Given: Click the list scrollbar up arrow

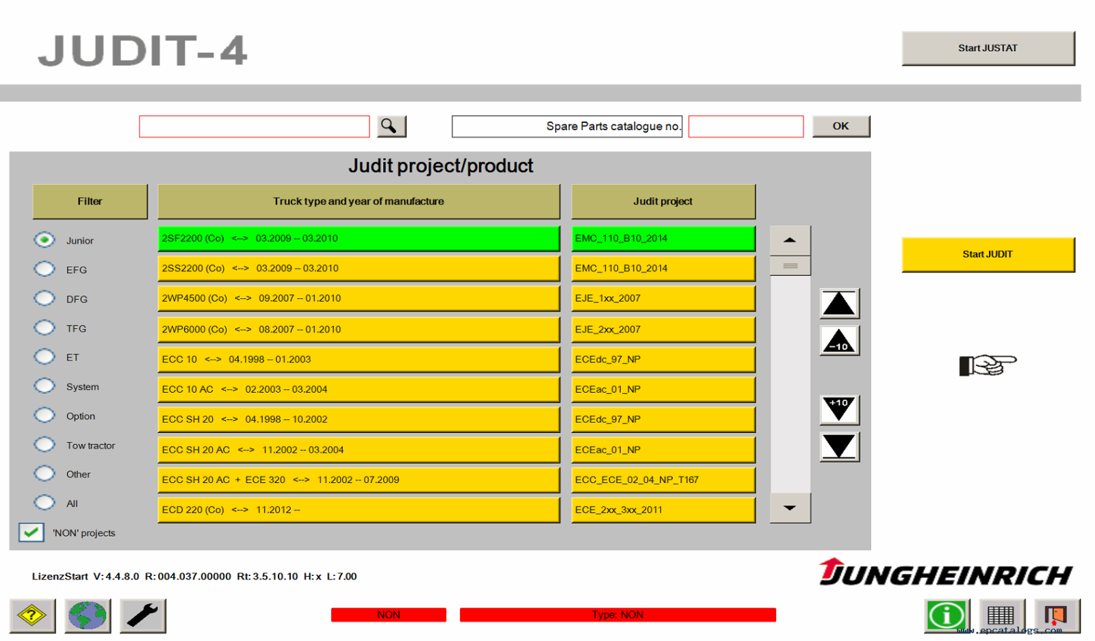Looking at the screenshot, I should click(x=790, y=240).
